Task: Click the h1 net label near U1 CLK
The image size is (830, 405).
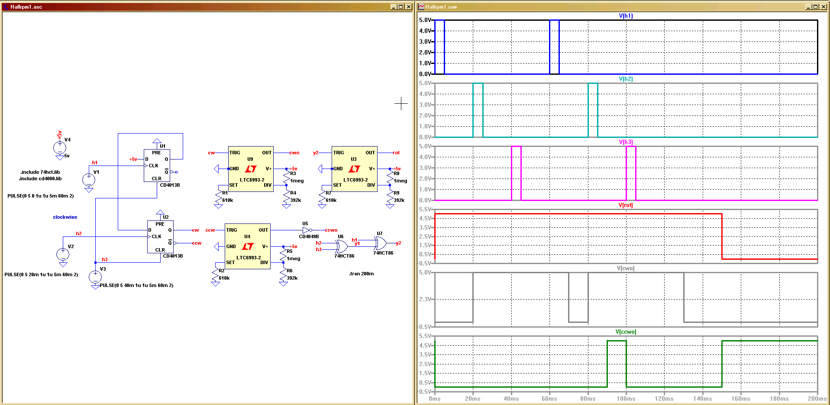Action: coord(95,163)
